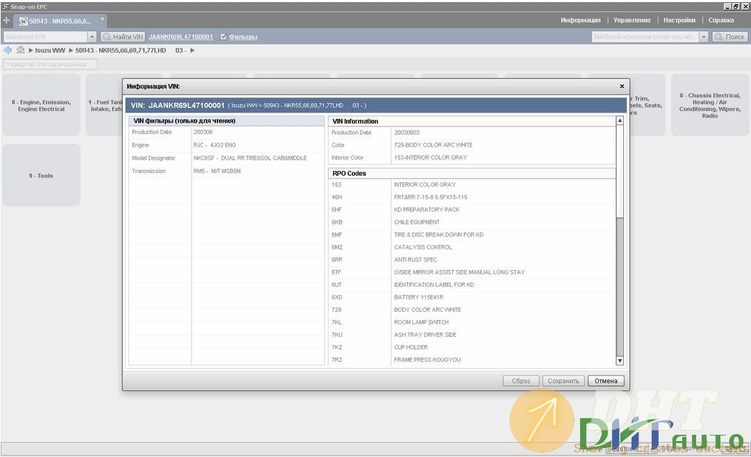Select the ANTI RUST SPEC row
Image resolution: width=751 pixels, height=457 pixels.
coord(472,260)
